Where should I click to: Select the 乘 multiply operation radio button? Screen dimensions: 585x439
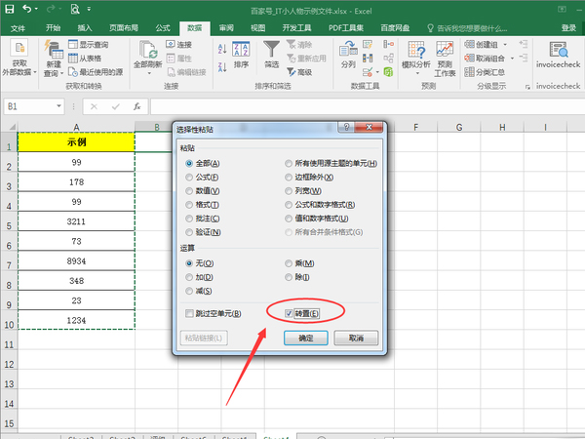point(289,263)
